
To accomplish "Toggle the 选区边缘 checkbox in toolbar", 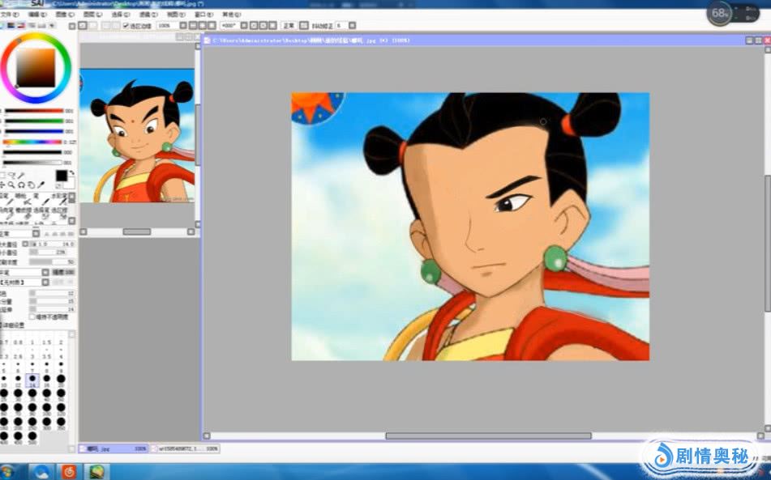I will [x=126, y=26].
